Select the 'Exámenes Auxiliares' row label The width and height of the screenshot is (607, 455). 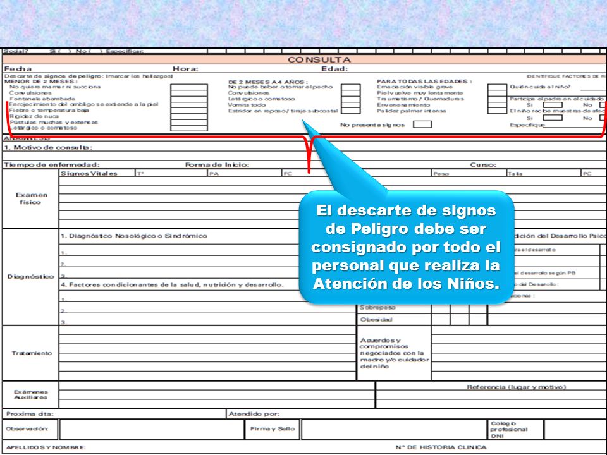point(30,394)
